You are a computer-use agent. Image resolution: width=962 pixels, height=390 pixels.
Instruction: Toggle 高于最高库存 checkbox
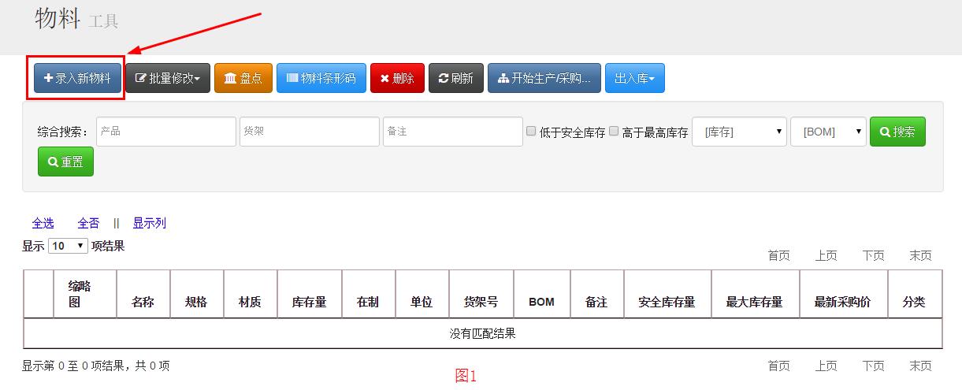[614, 131]
